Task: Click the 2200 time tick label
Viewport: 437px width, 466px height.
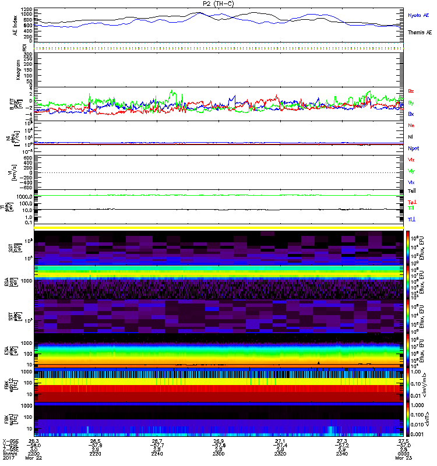Action: [34, 454]
